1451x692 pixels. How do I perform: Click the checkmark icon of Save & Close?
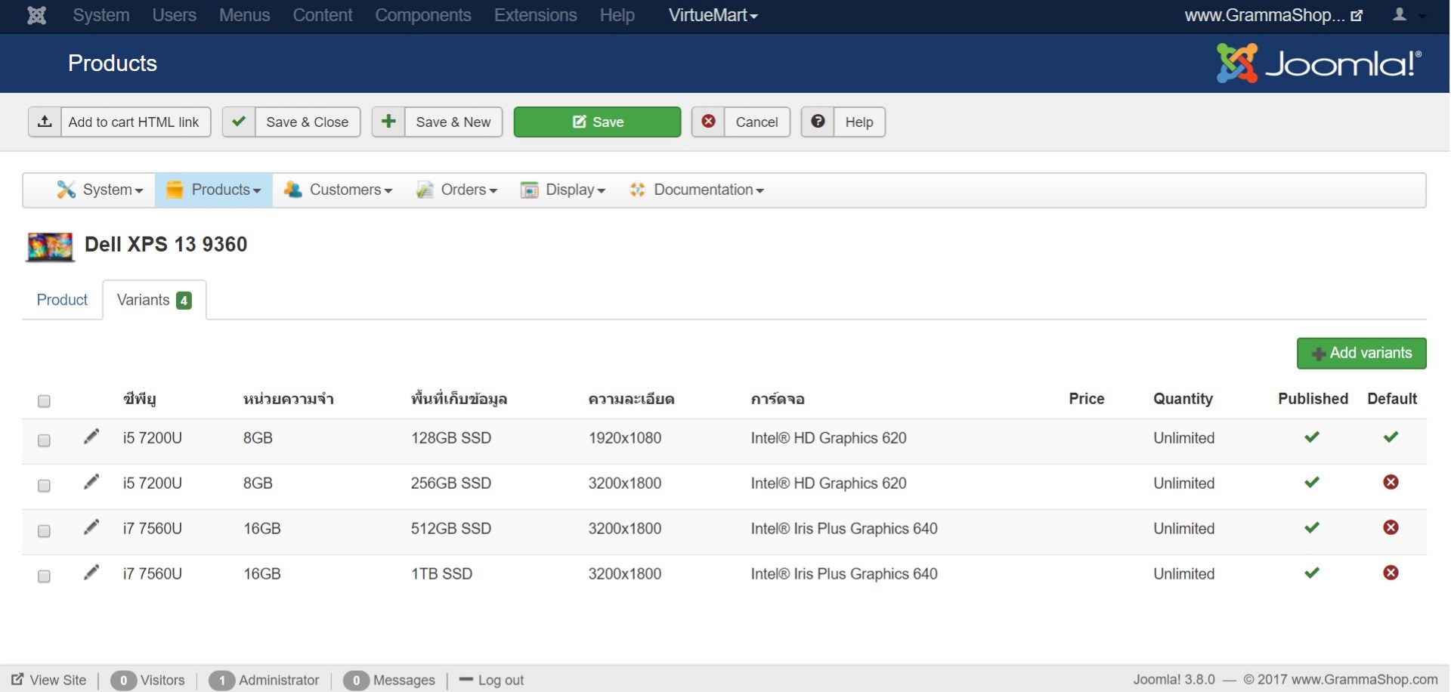[x=239, y=122]
